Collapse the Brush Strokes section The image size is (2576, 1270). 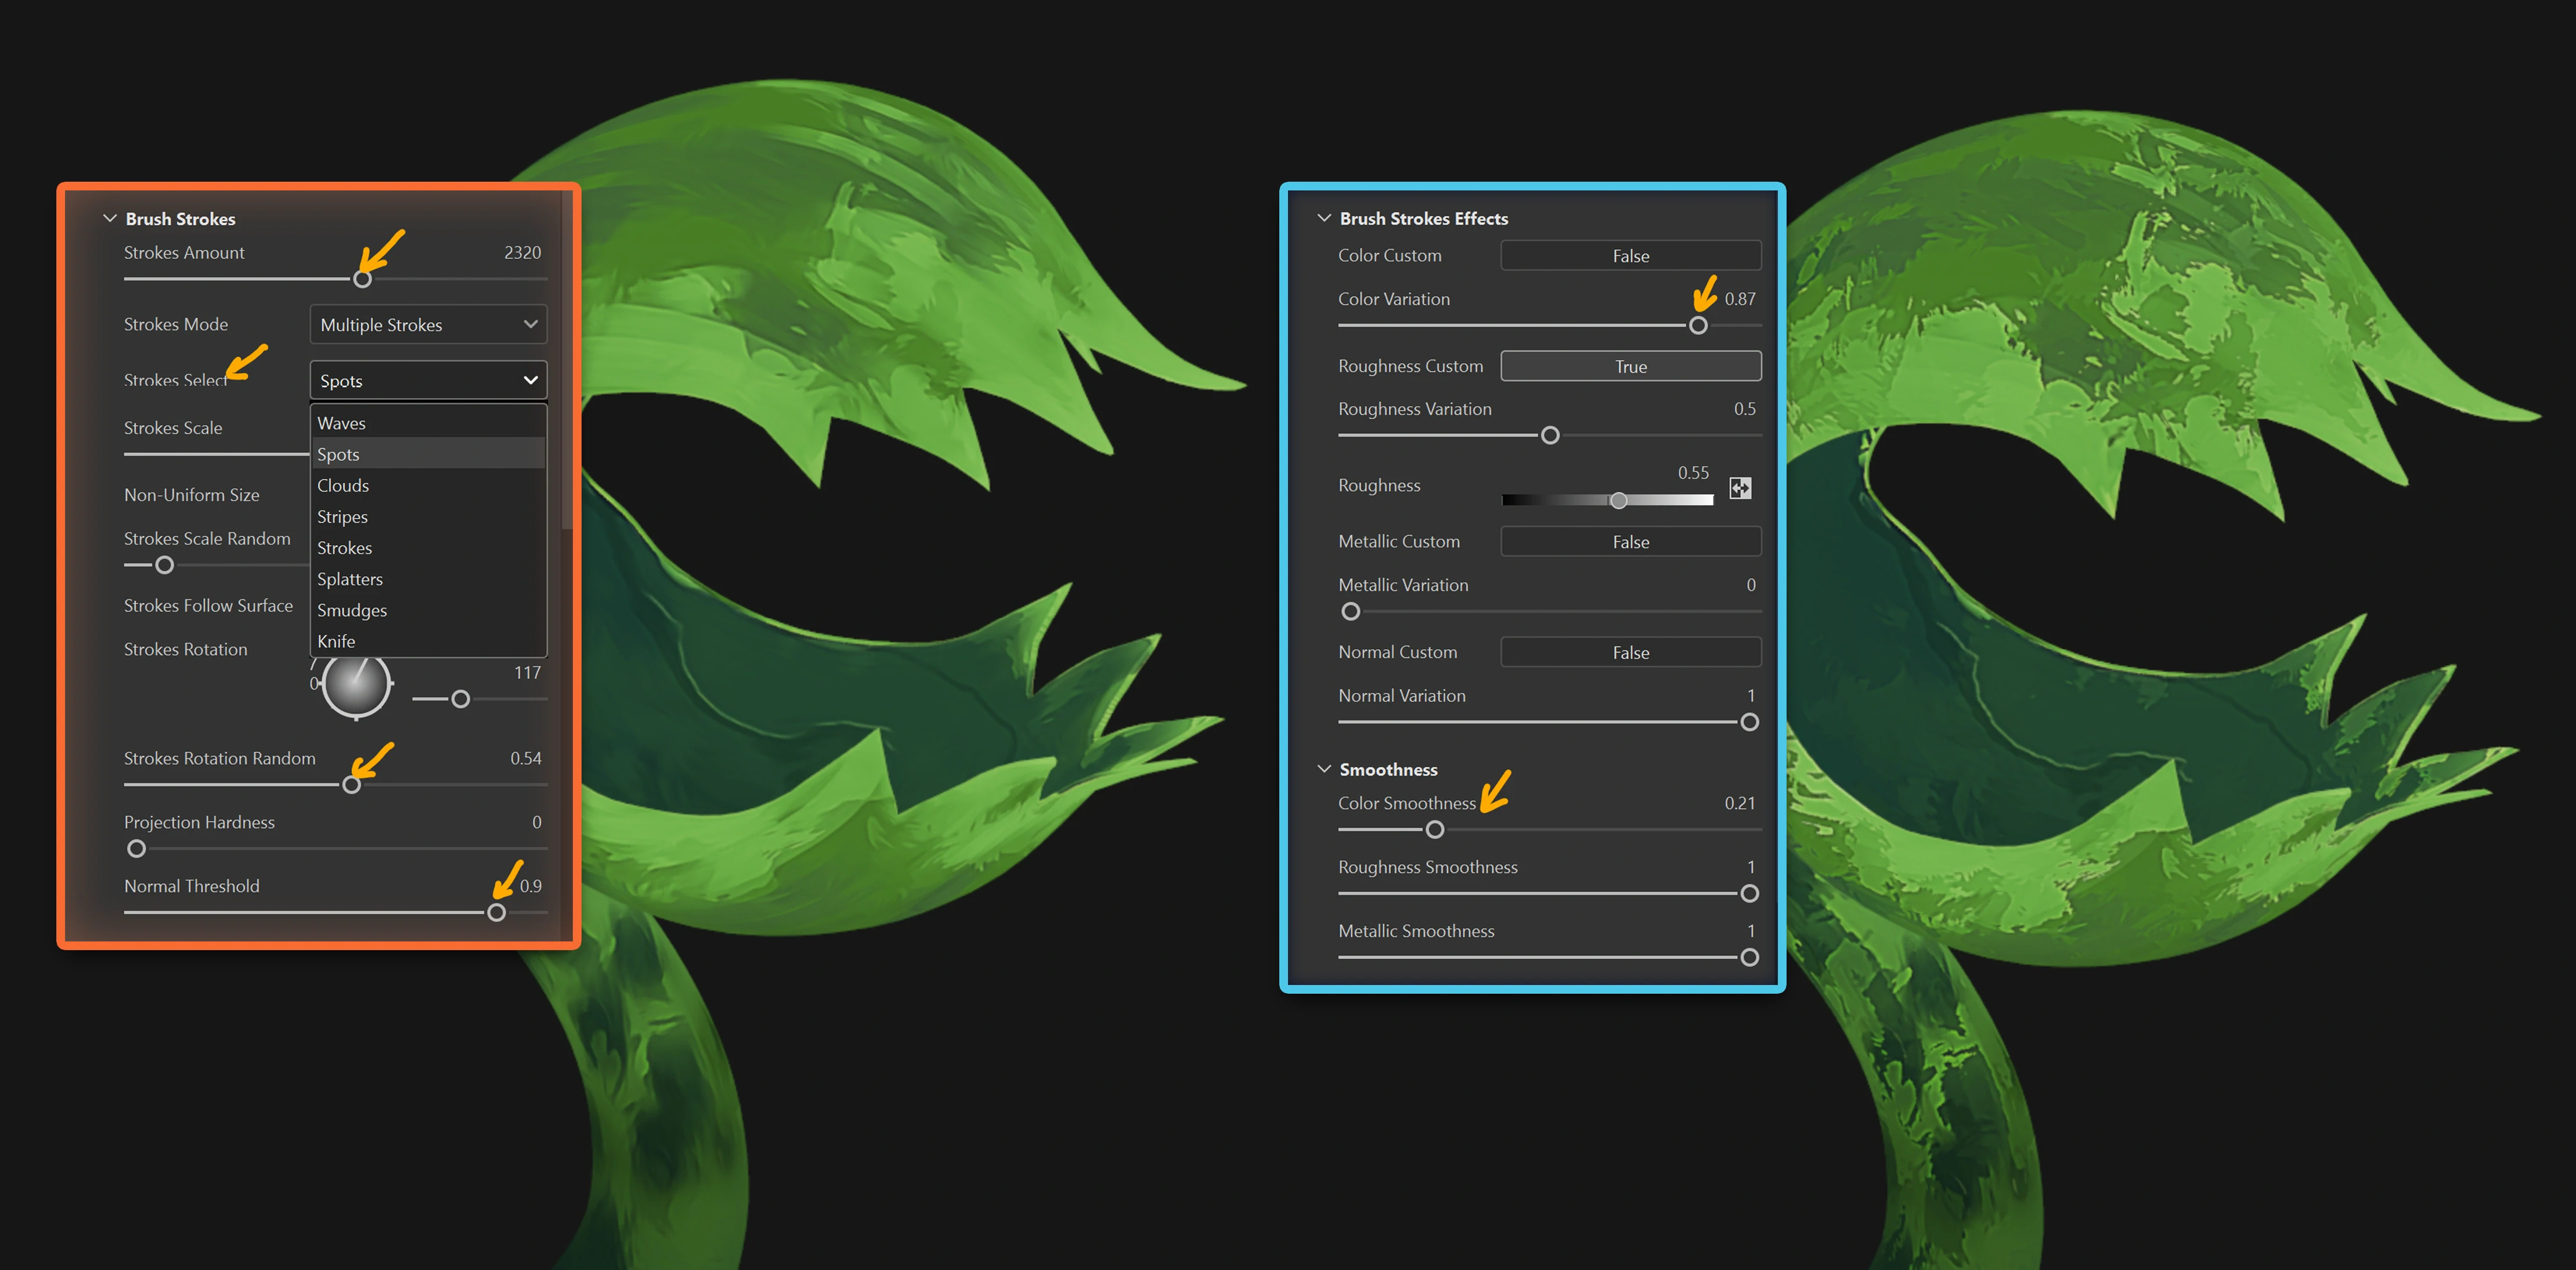(x=110, y=218)
